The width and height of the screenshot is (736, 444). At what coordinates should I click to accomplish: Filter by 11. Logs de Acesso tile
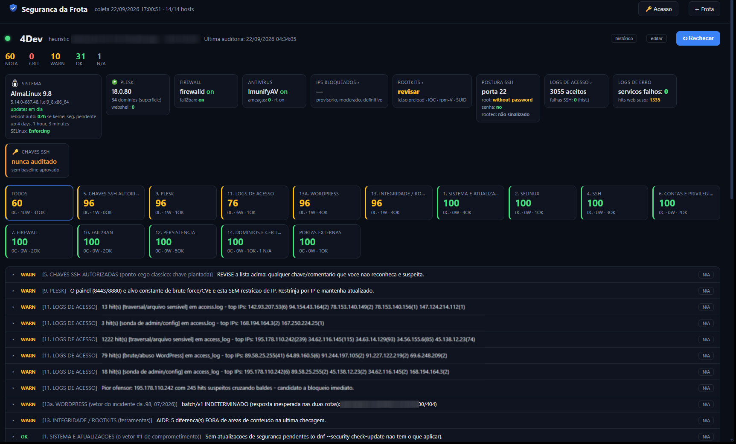click(255, 203)
